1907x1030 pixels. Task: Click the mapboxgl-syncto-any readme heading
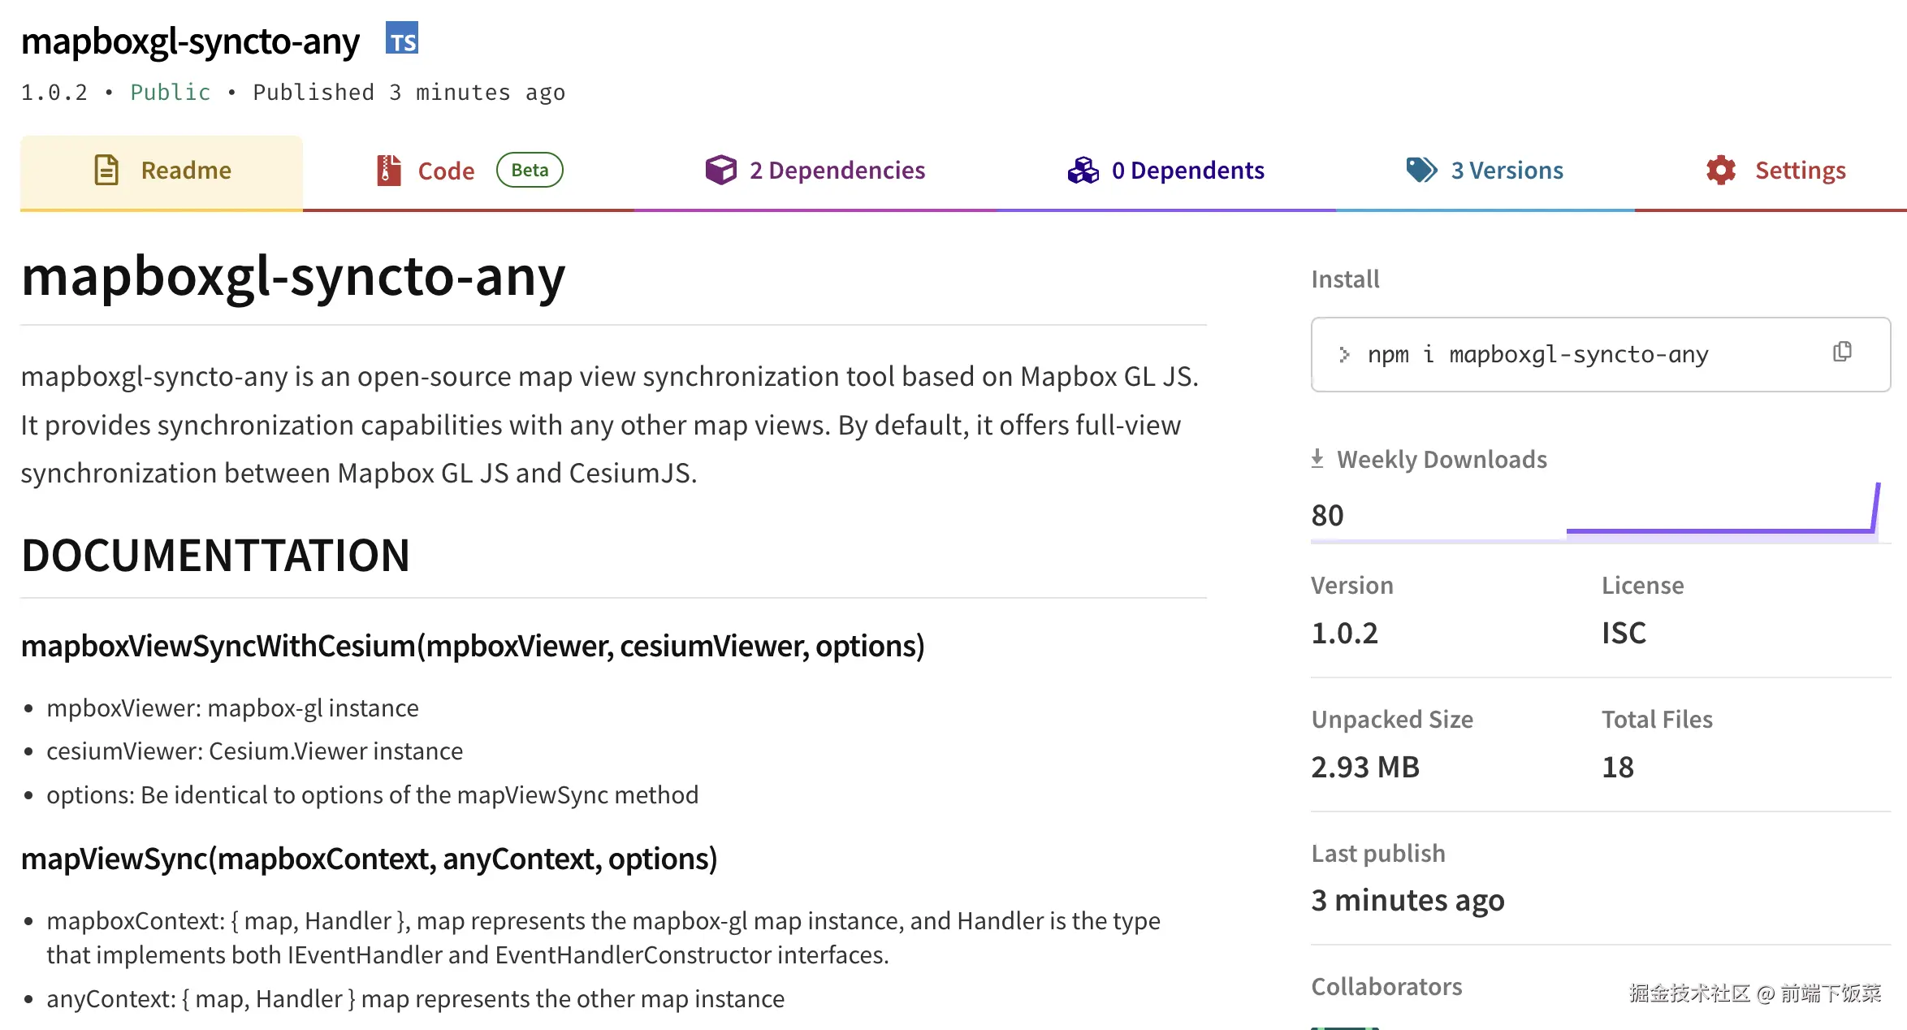tap(293, 276)
